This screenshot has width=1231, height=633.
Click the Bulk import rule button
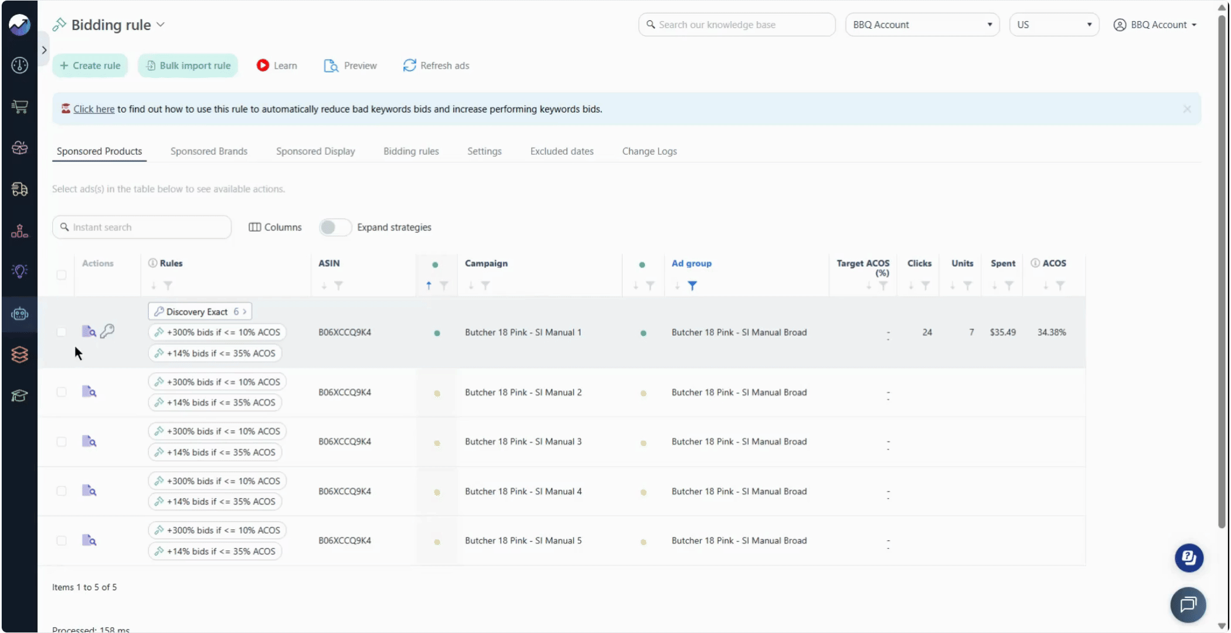188,66
